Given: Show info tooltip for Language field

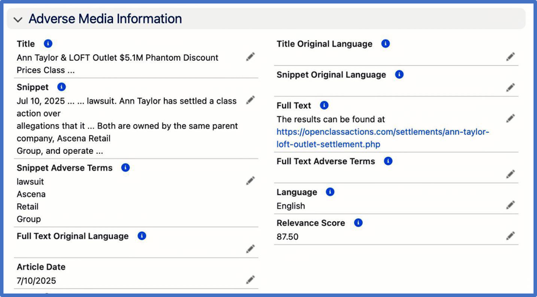Looking at the screenshot, I should (x=330, y=192).
